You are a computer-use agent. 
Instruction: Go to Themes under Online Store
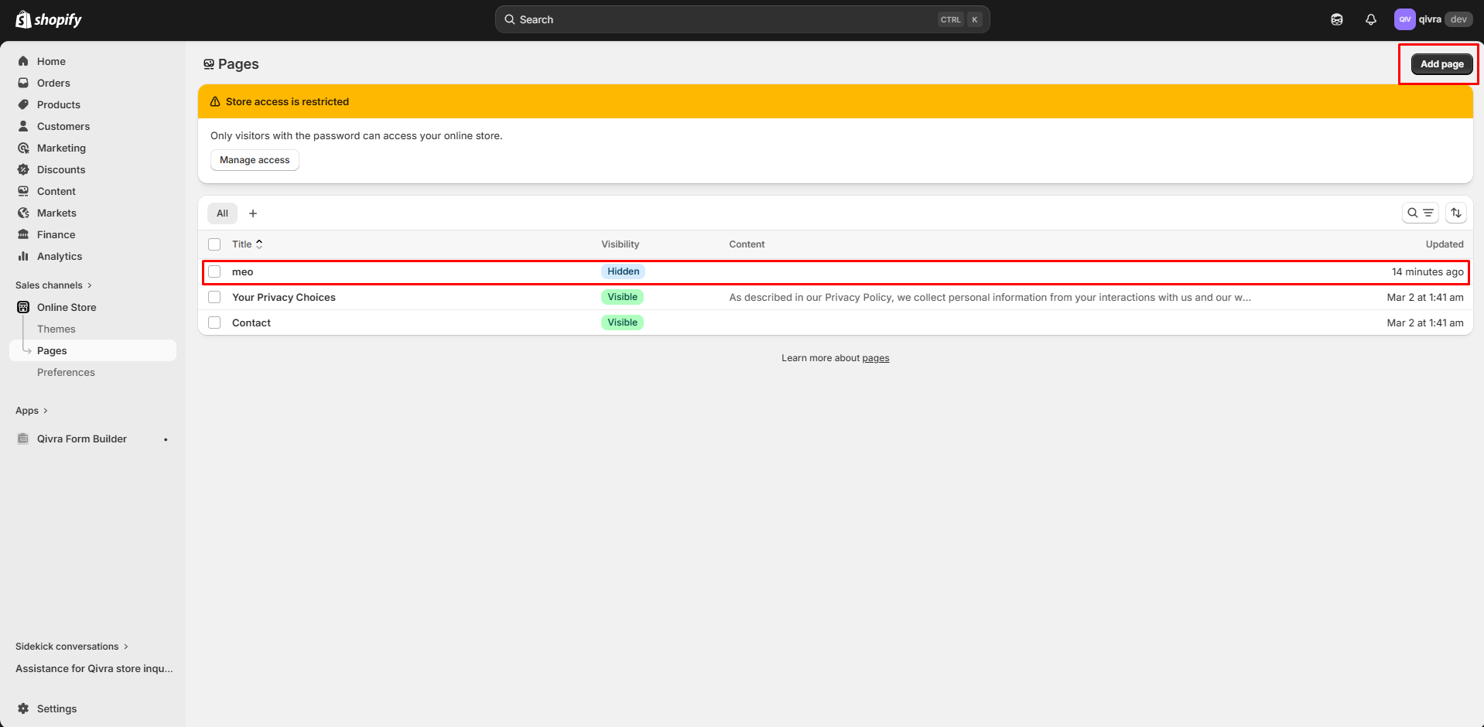56,329
